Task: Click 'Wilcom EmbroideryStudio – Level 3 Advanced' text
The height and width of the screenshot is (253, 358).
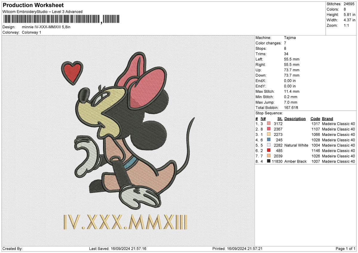Action: pos(42,12)
